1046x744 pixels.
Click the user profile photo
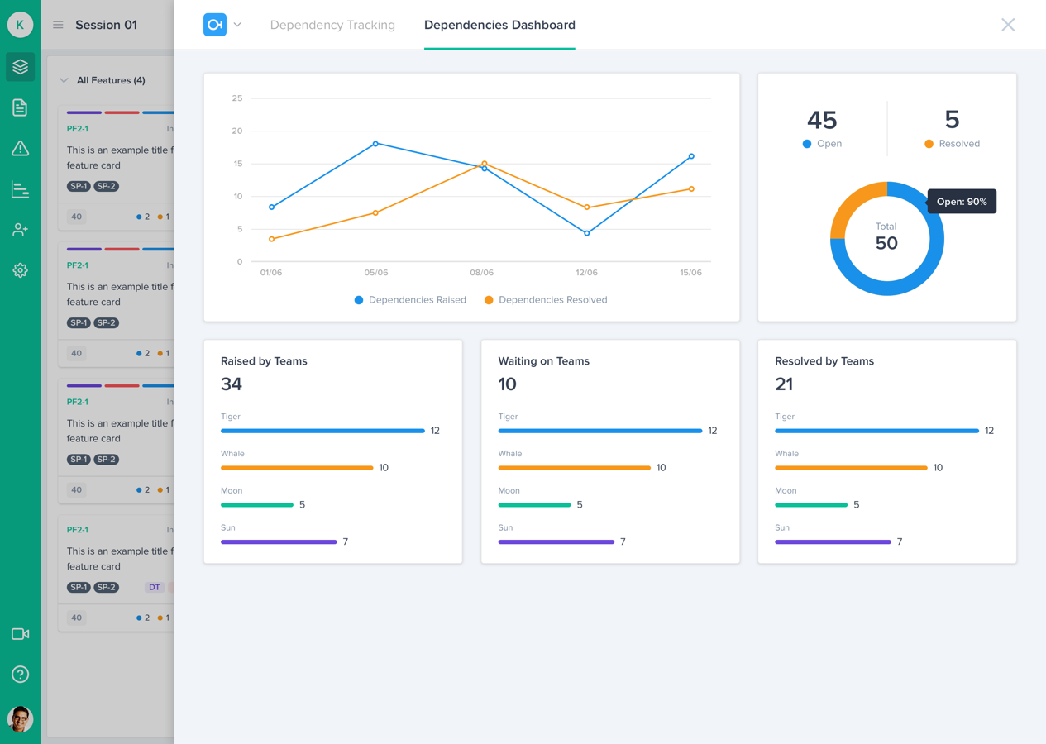click(x=20, y=718)
